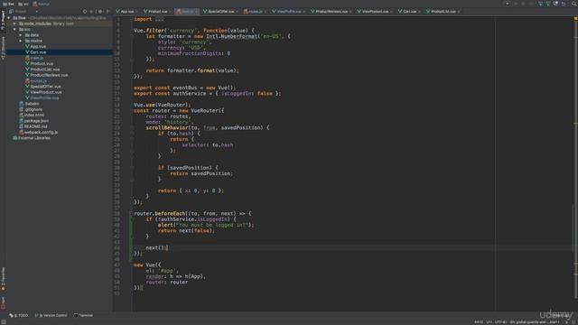Click the VCS commit icon in the top toolbar
Image resolution: width=578 pixels, height=325 pixels.
548,4
